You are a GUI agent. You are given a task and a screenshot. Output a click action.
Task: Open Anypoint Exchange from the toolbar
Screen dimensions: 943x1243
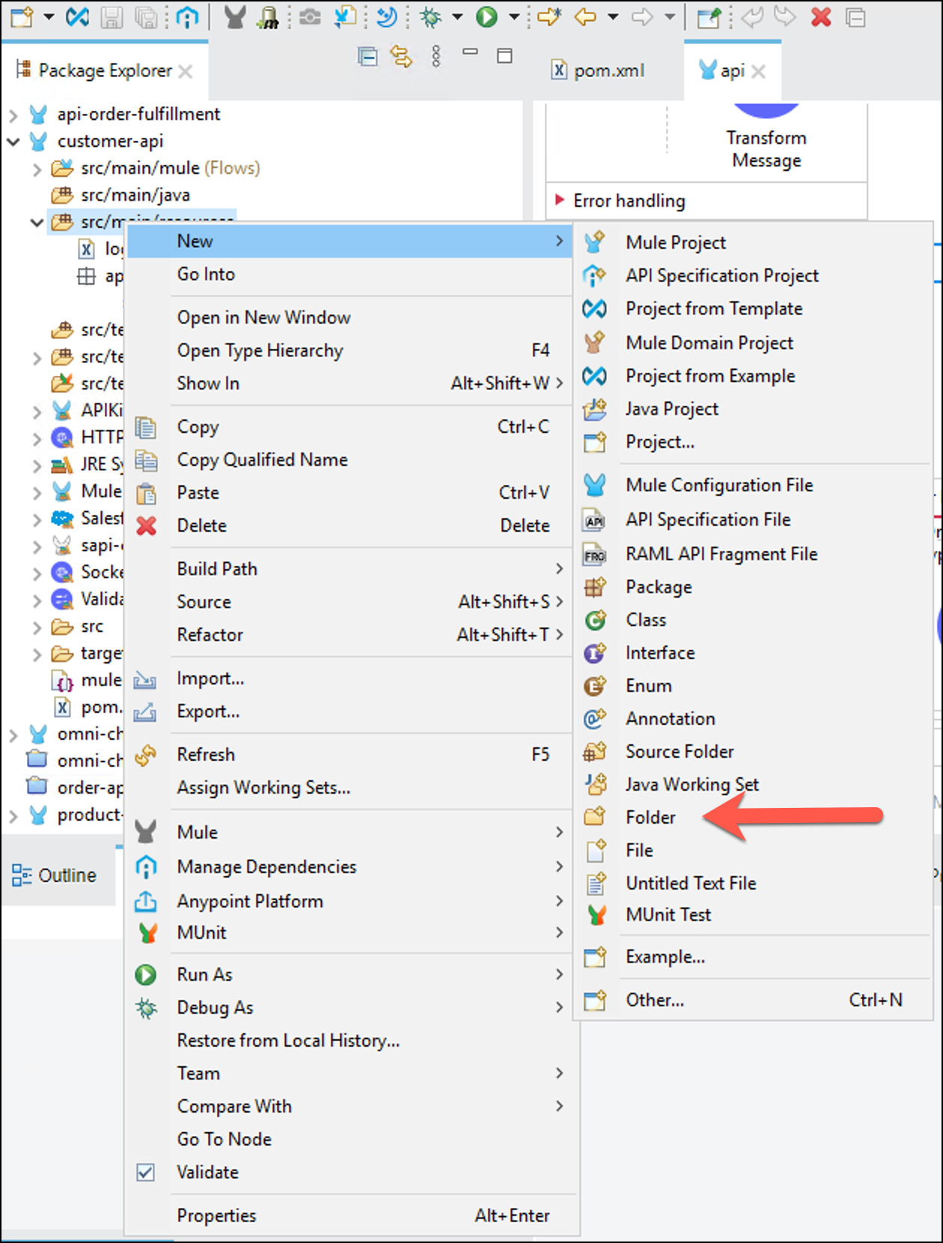tap(77, 16)
